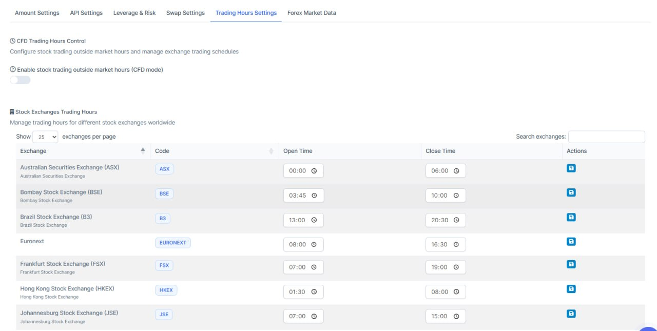Switch to API Settings tab
The height and width of the screenshot is (331, 657).
pos(86,13)
